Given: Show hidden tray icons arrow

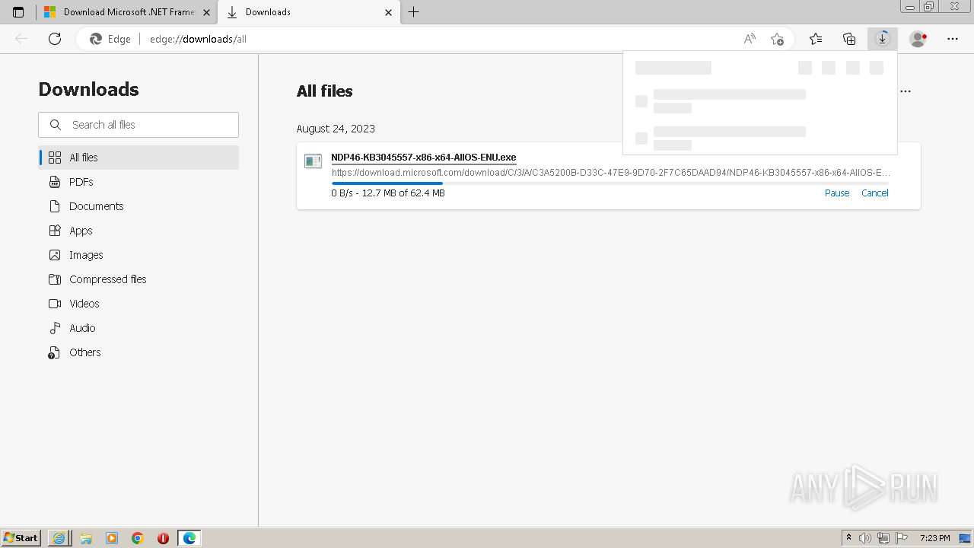Looking at the screenshot, I should click(x=848, y=538).
